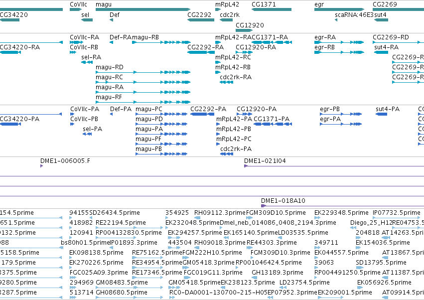The image size is (424, 300).
Task: Select protein CG2292-PA
Action: pyautogui.click(x=202, y=114)
